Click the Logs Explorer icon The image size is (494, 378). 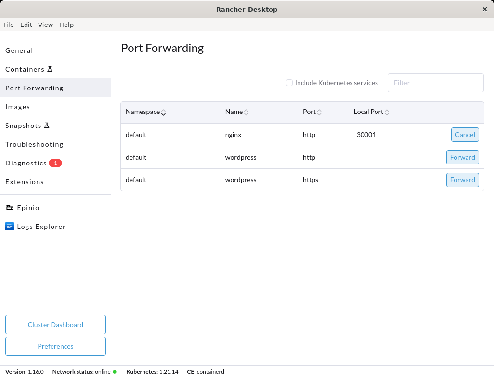coord(9,226)
